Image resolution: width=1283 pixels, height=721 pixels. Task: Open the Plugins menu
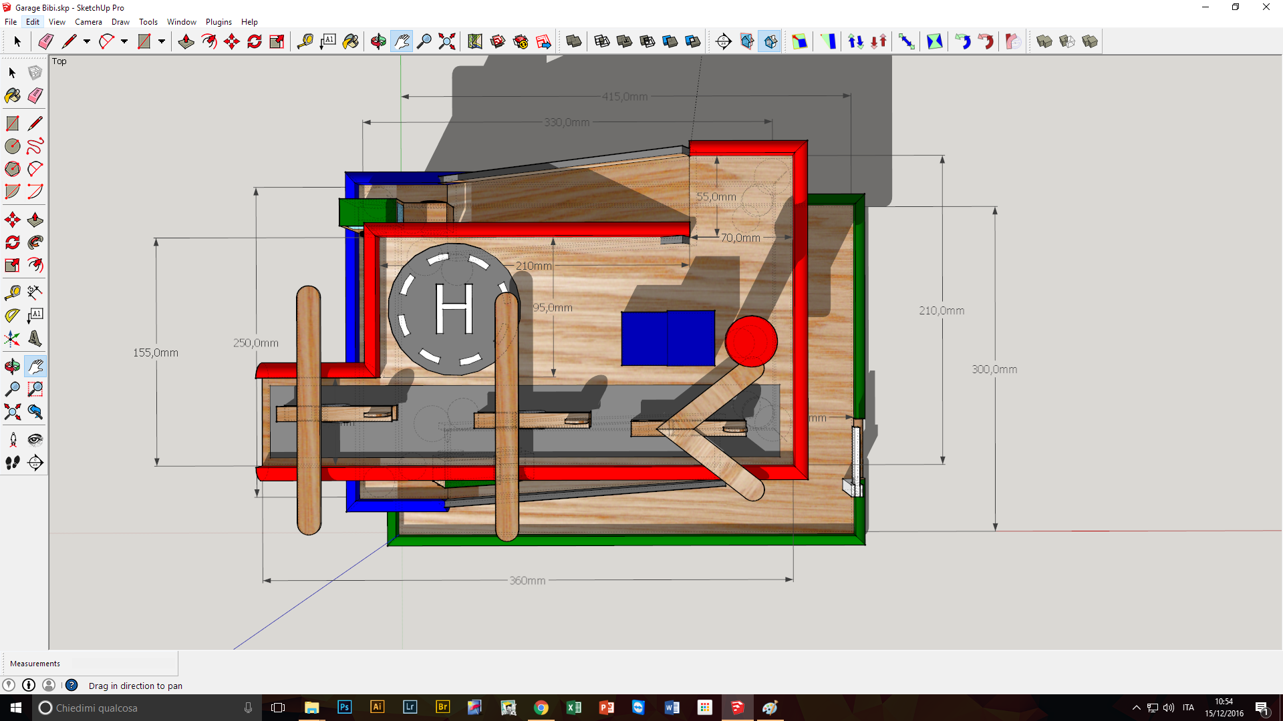218,22
